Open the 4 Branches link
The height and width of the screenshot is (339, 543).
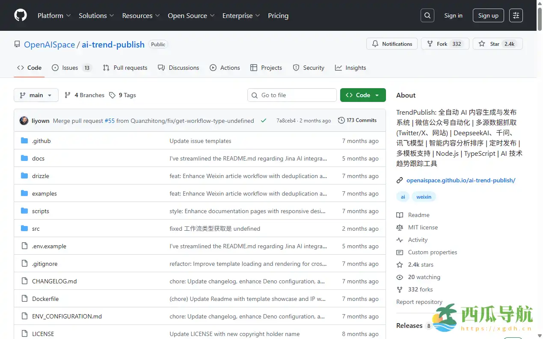(85, 95)
